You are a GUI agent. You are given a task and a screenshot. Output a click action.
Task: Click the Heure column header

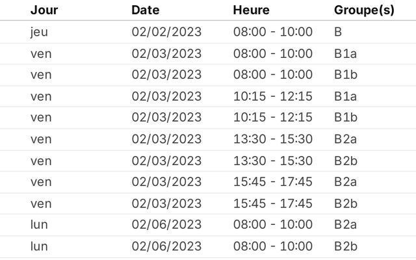[x=251, y=10]
